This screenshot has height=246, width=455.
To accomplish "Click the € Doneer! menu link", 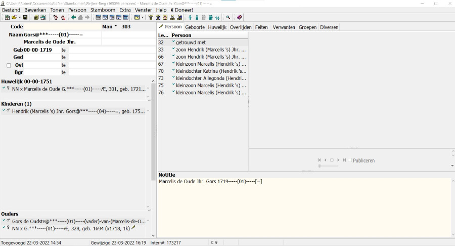I will pyautogui.click(x=181, y=10).
